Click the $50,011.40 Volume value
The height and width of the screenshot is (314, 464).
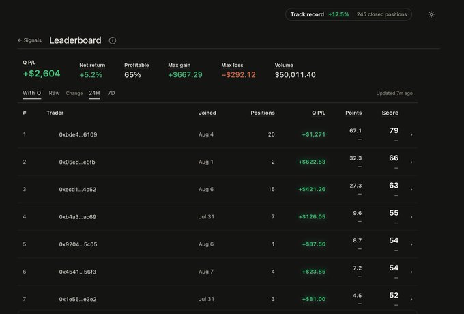coord(295,75)
